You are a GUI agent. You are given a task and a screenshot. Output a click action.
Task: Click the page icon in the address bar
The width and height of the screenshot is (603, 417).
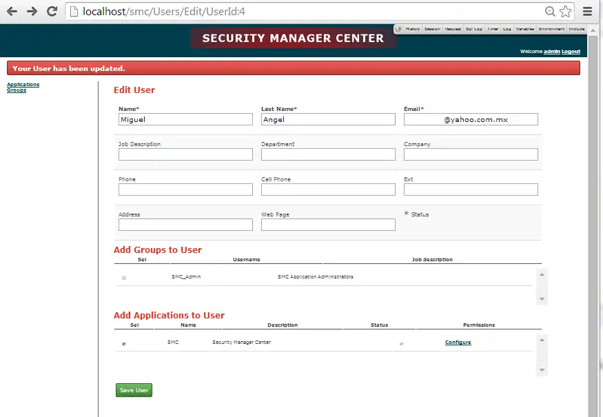point(74,12)
